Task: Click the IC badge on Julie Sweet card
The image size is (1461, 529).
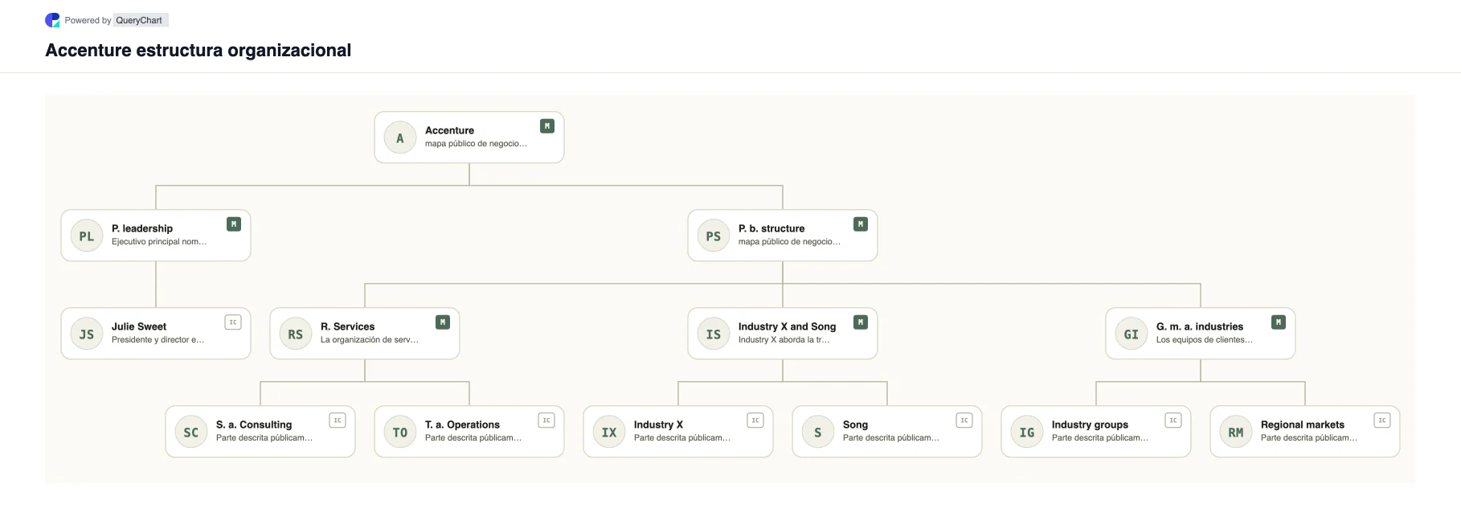Action: pos(233,322)
